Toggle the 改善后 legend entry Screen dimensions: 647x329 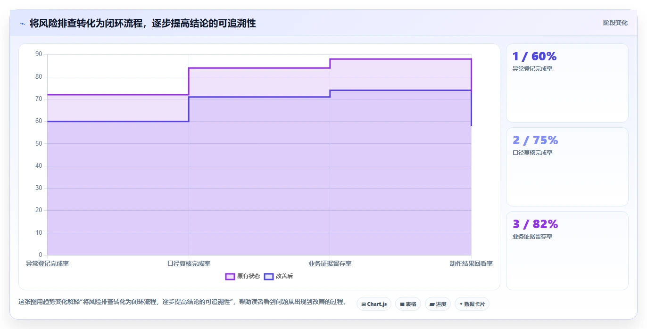tap(278, 276)
